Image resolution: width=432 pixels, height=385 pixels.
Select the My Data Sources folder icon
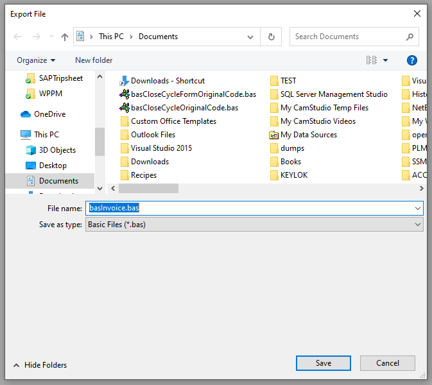[274, 135]
